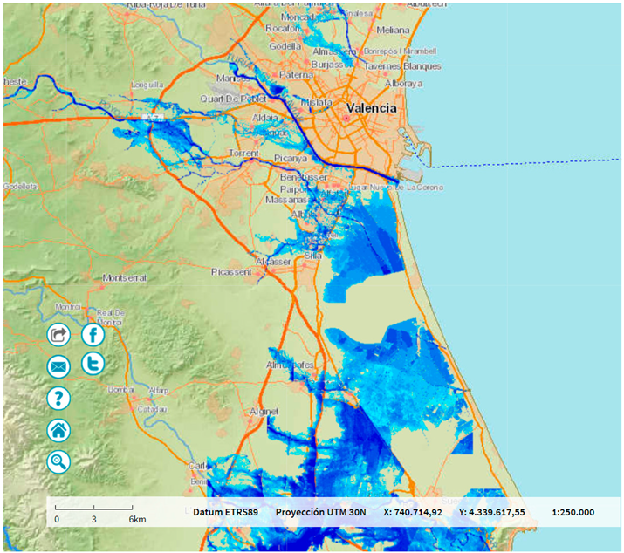
Task: Click the Valencia city label
Action: (x=371, y=108)
